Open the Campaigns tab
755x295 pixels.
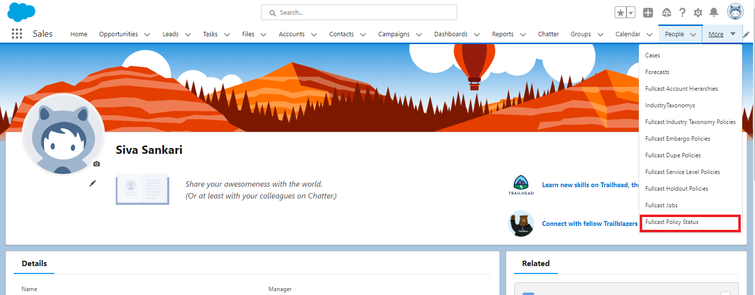(x=394, y=34)
